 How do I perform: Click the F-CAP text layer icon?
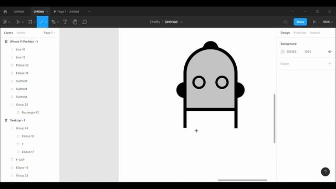12,160
